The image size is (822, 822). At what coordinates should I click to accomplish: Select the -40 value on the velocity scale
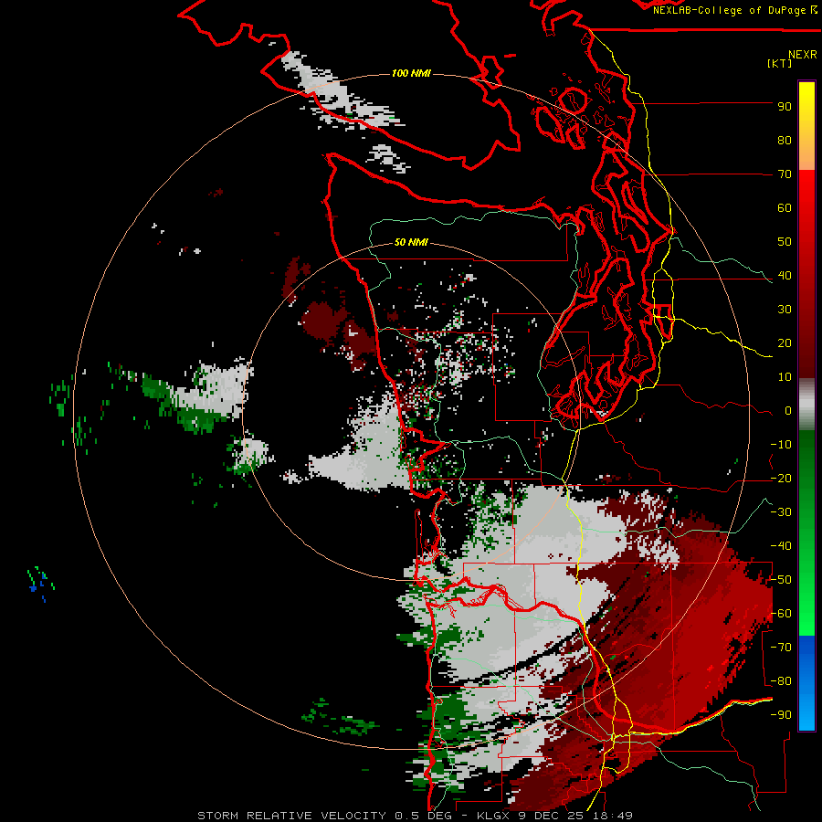click(x=781, y=546)
